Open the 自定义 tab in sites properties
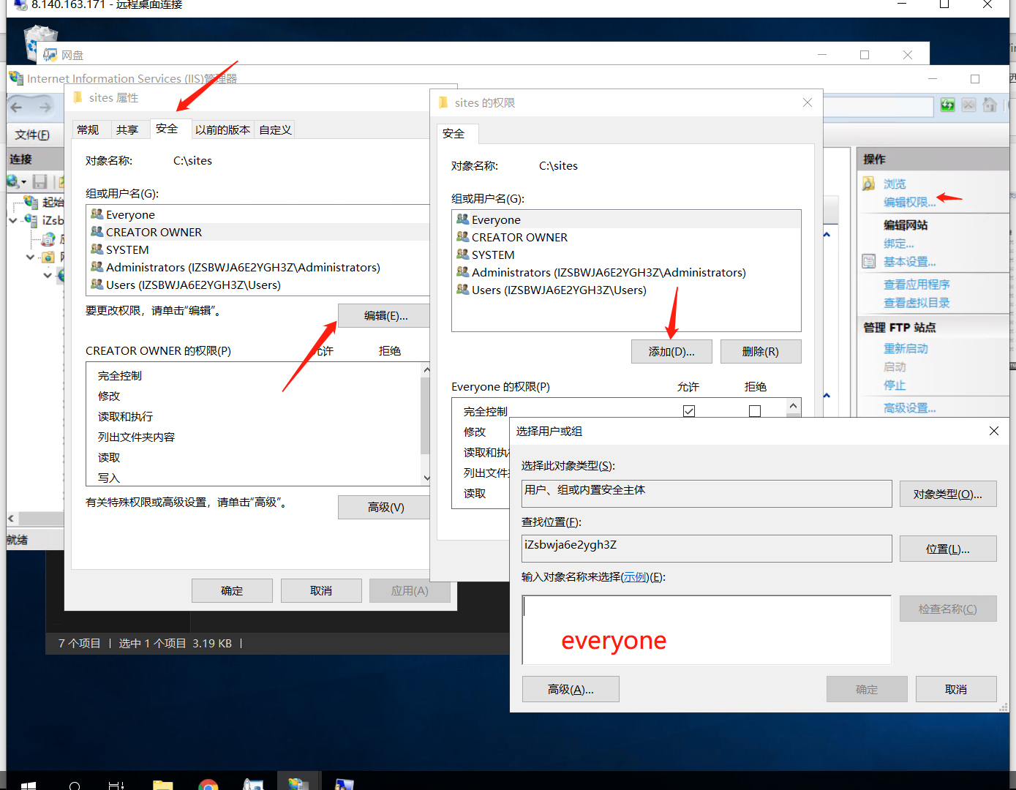Screen dimensions: 1016x790 [x=275, y=129]
